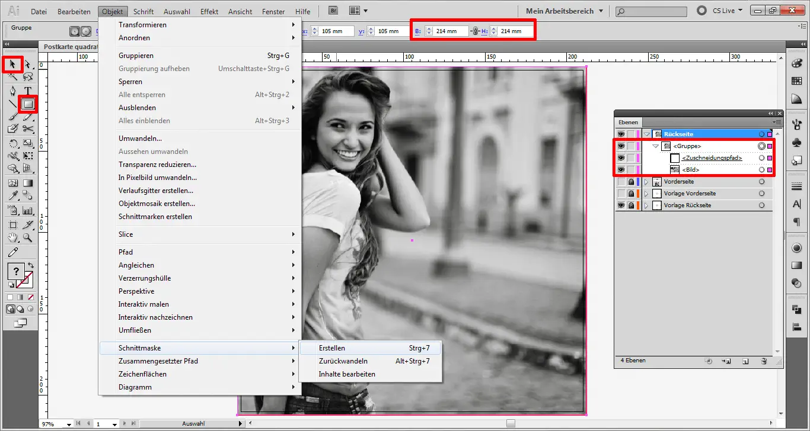This screenshot has width=810, height=431.
Task: Pick the Type tool
Action: tap(28, 91)
